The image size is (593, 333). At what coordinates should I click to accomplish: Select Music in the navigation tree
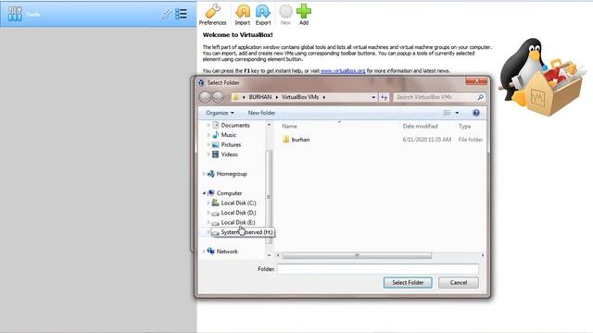click(x=229, y=135)
